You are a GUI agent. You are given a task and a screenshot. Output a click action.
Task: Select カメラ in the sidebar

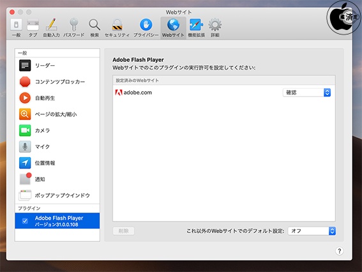click(57, 130)
